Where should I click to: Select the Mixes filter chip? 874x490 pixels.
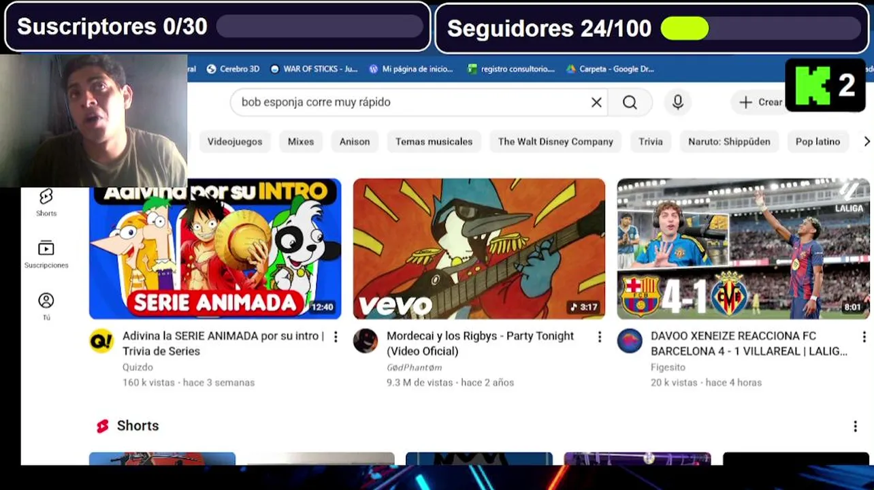click(x=301, y=142)
